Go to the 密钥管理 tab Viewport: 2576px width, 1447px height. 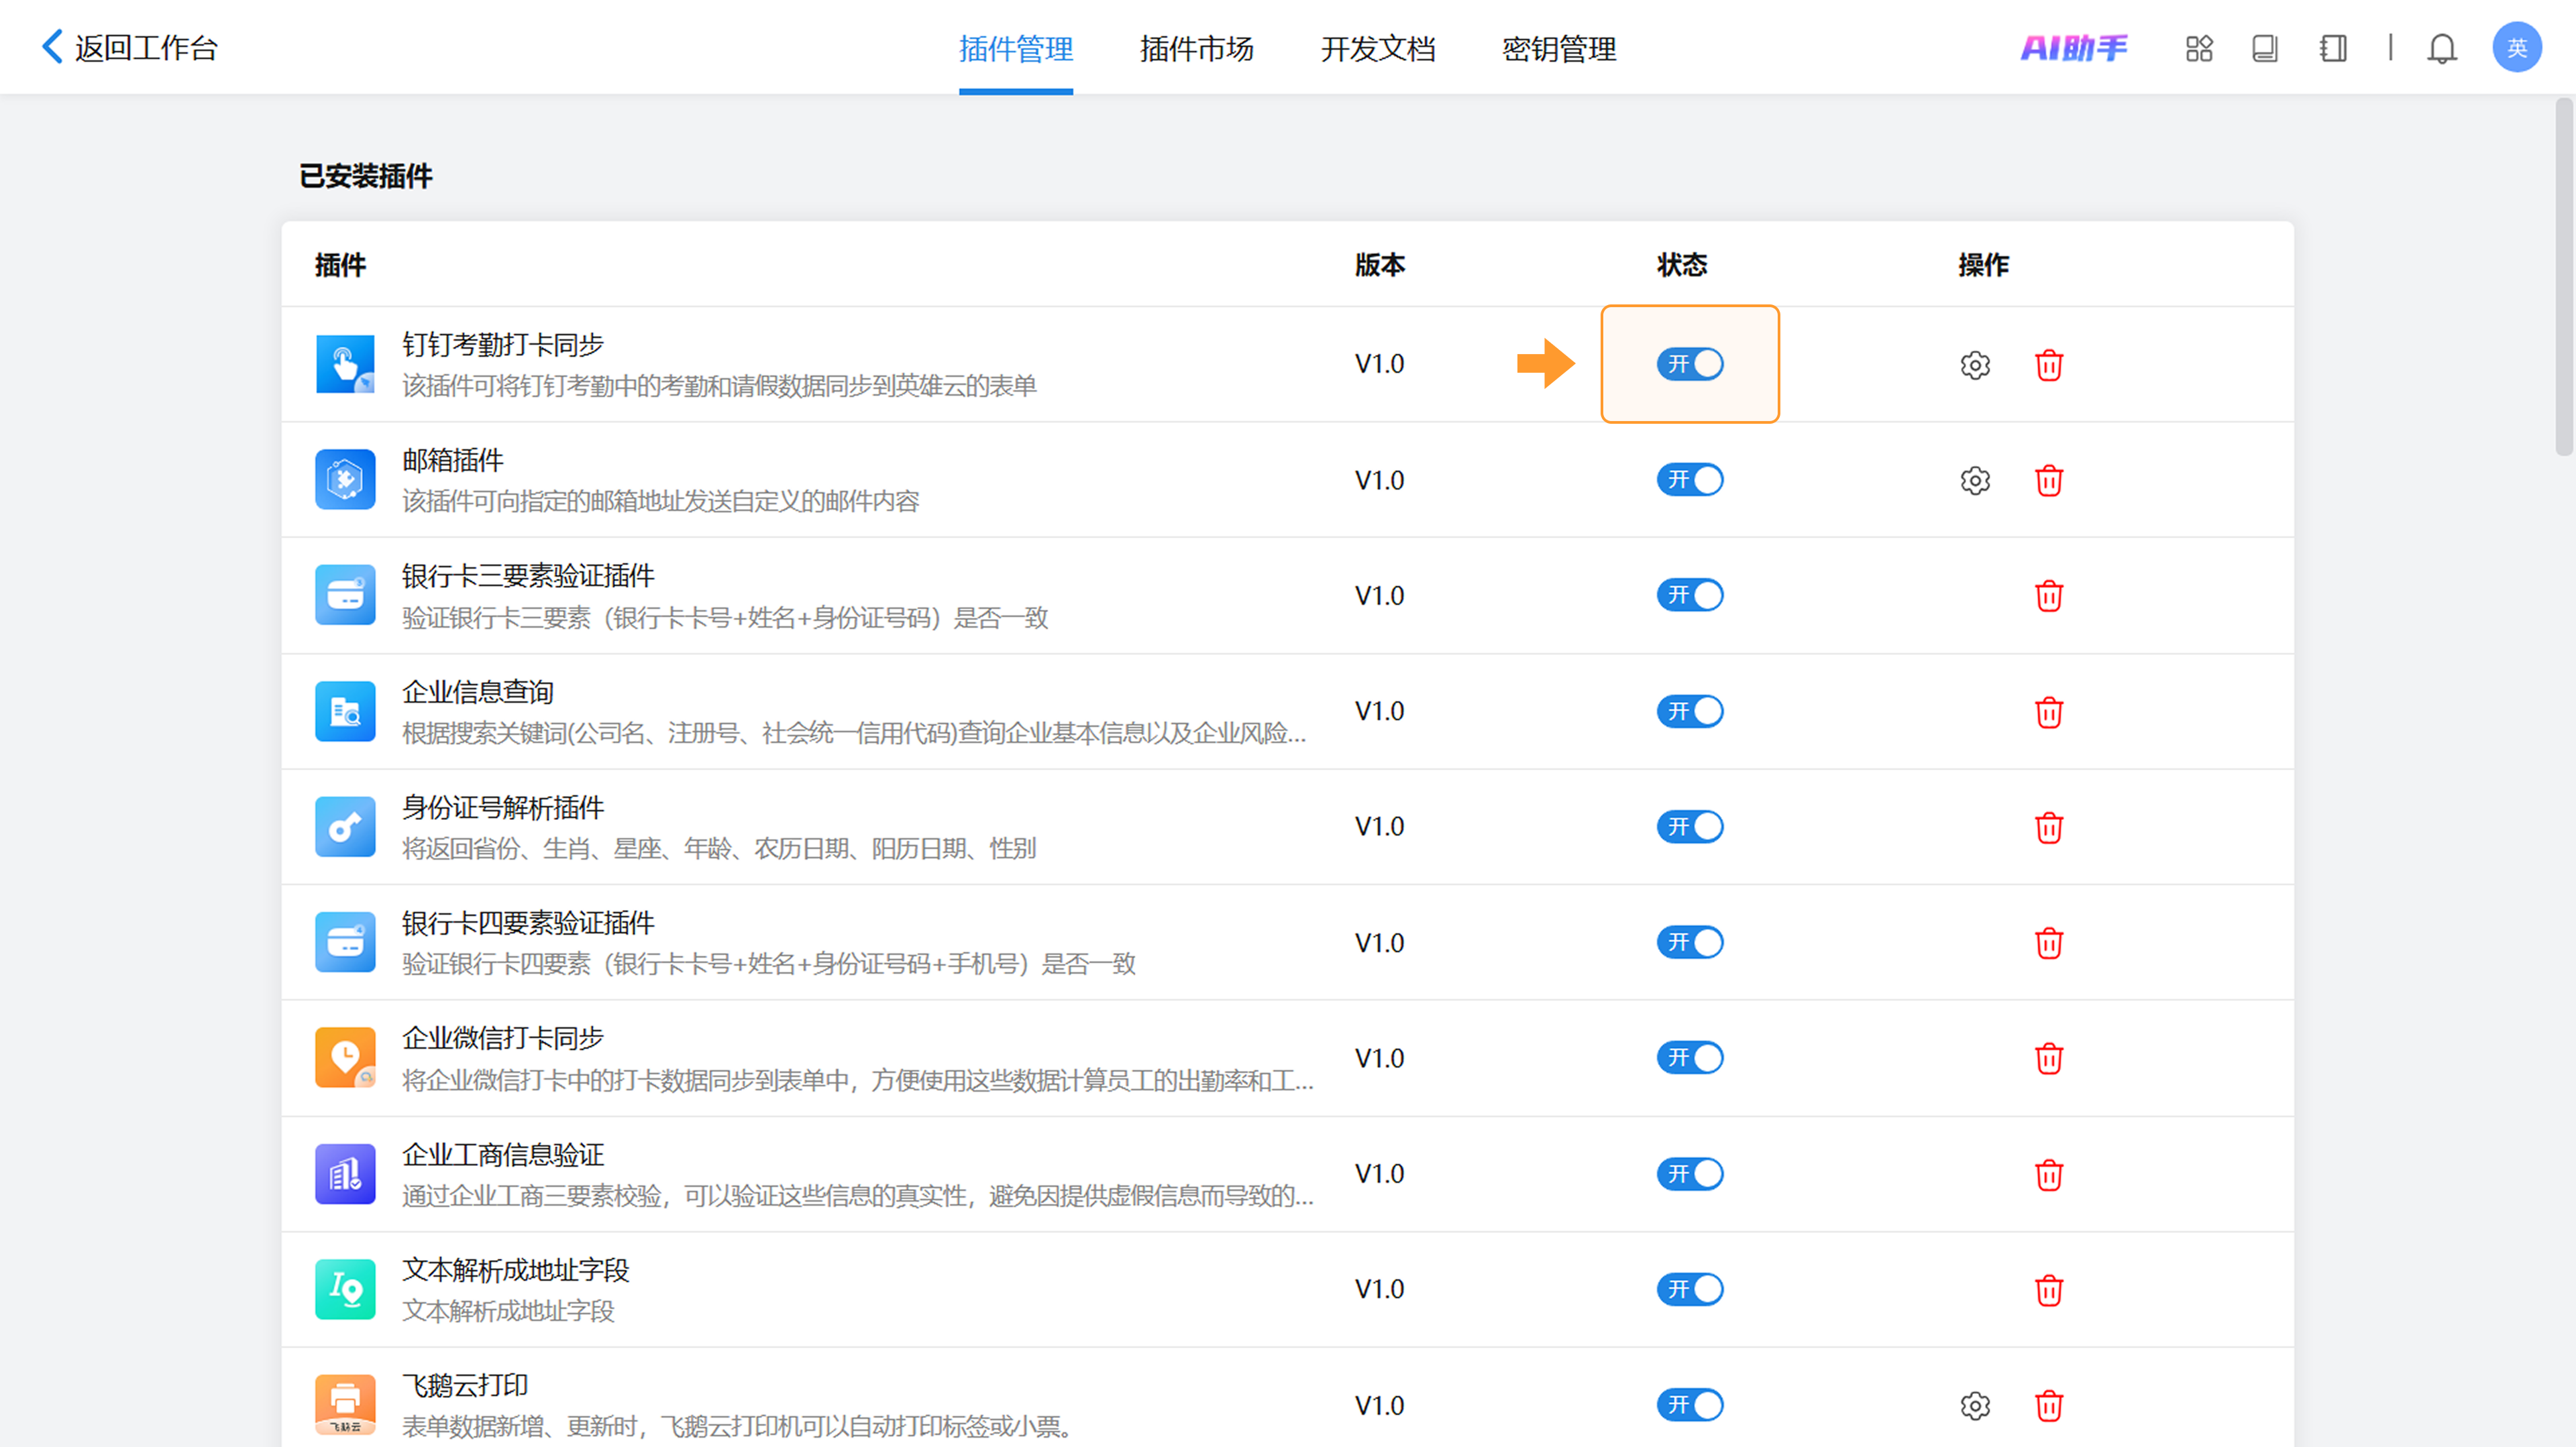[1558, 48]
